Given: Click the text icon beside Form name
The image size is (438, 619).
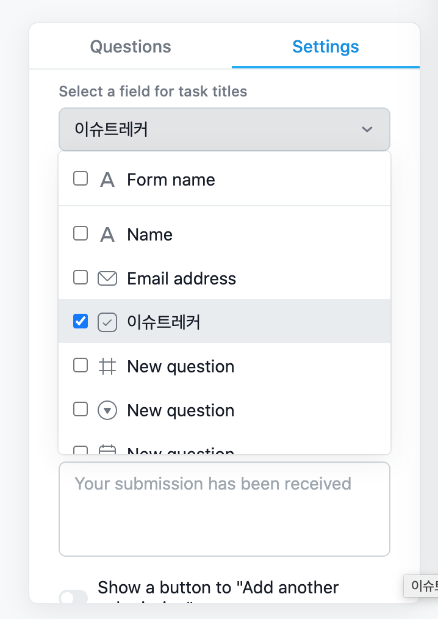Looking at the screenshot, I should coord(107,179).
